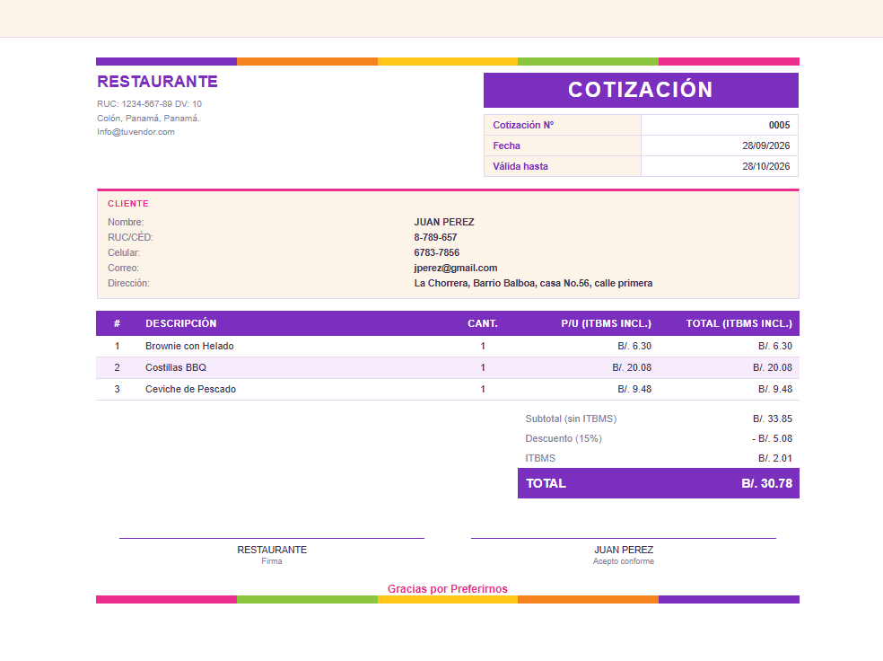Select the jperez@gmail.com email text
Viewport: 883px width, 661px height.
[x=456, y=268]
